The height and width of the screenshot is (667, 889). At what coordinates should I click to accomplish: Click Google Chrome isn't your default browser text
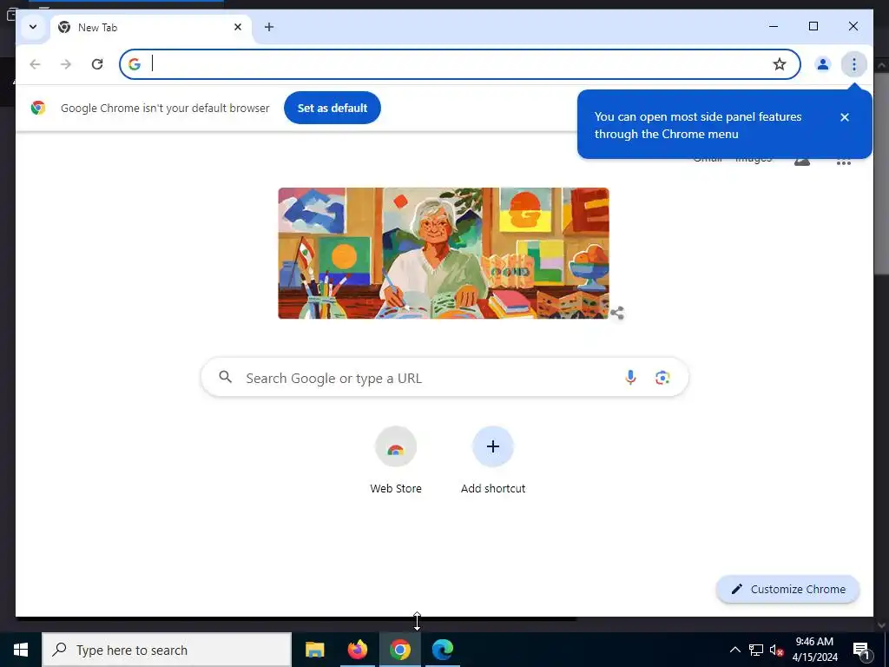point(165,108)
